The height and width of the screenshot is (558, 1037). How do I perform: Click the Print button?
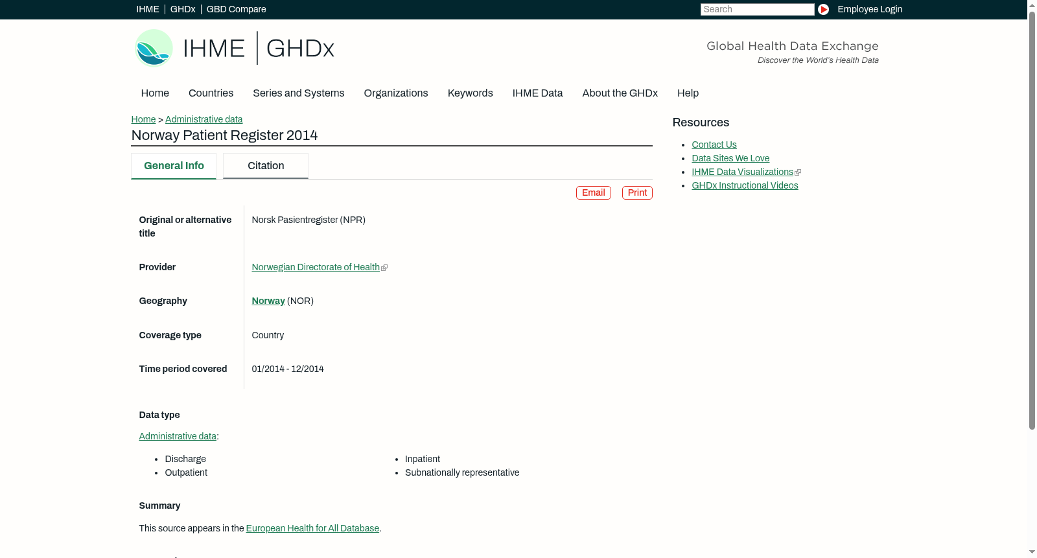[x=637, y=192]
